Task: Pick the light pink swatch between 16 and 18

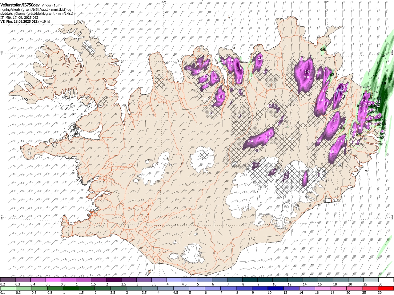Action: pyautogui.click(x=323, y=288)
